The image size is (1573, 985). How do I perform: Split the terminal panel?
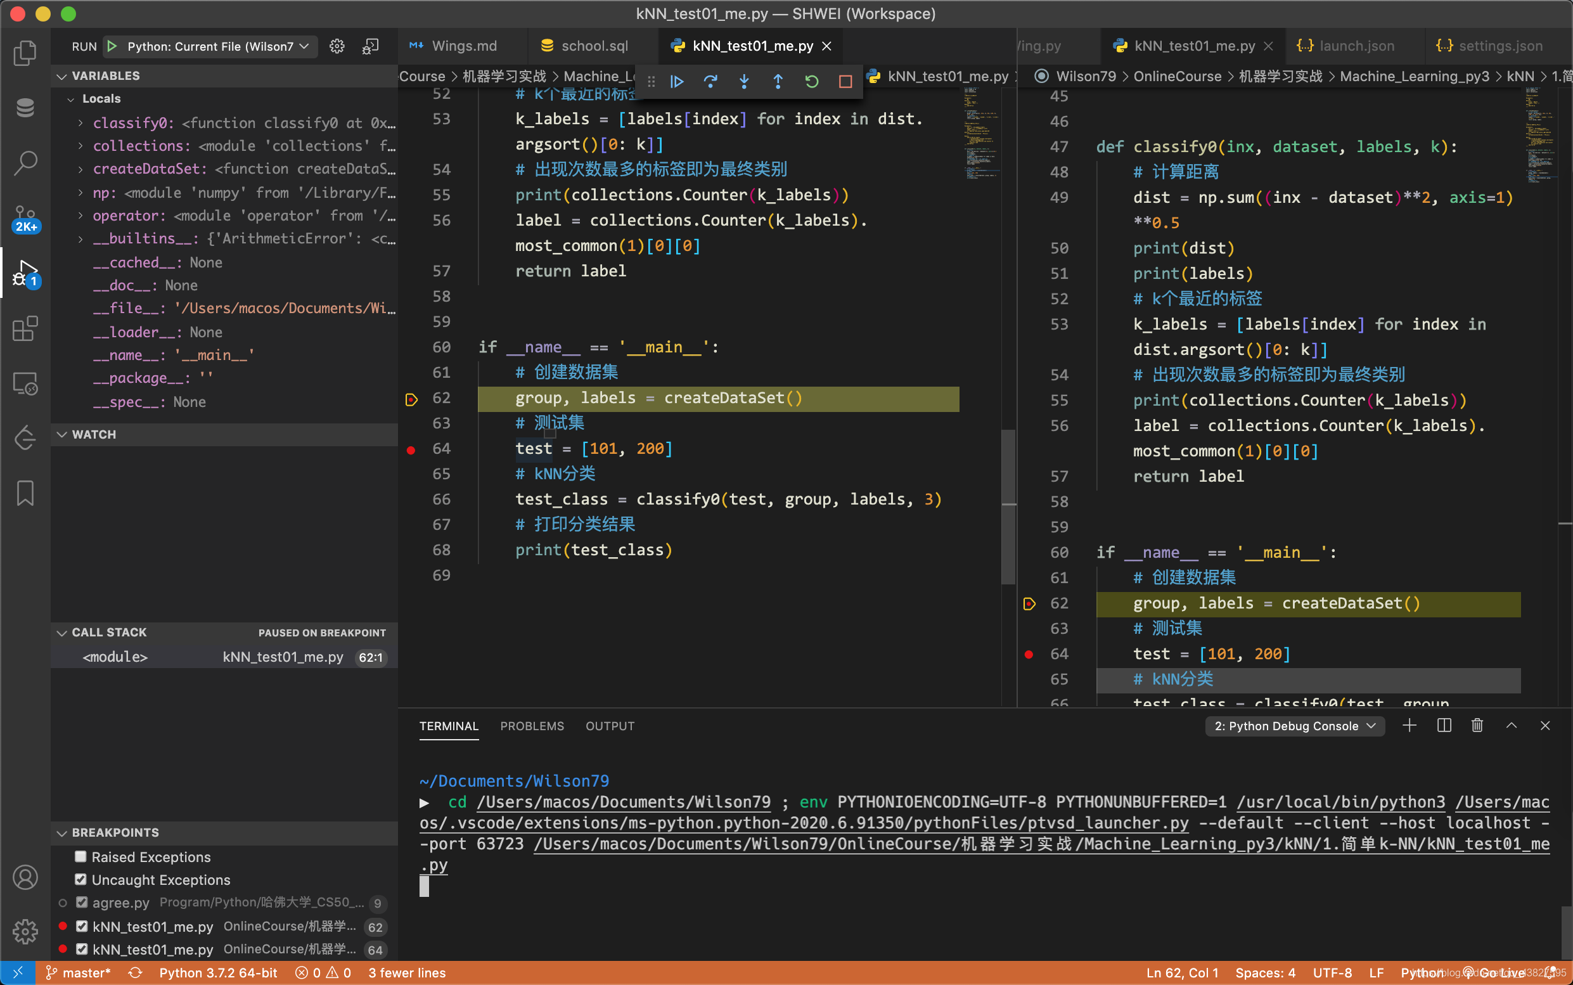(x=1443, y=726)
